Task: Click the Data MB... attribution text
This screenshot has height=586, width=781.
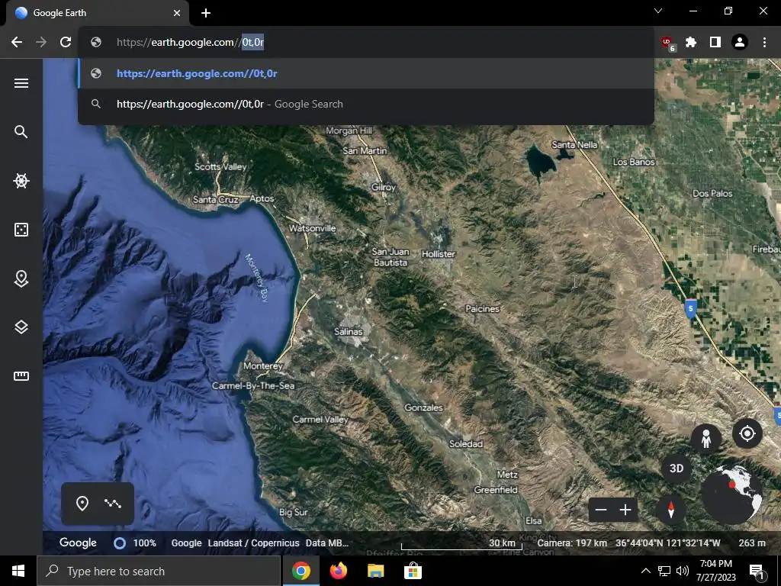Action: click(x=326, y=543)
